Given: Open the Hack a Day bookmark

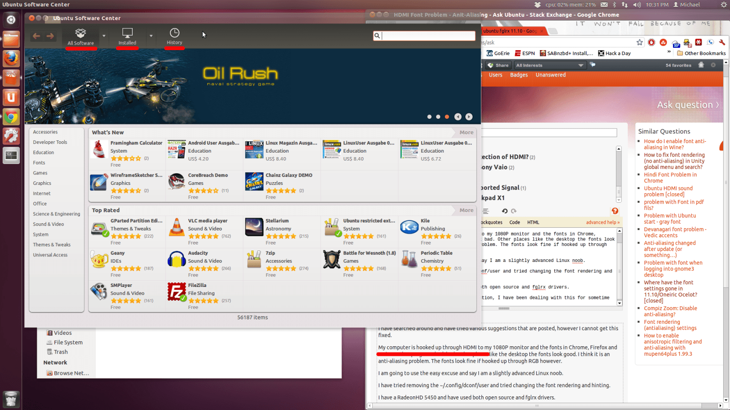Looking at the screenshot, I should [x=615, y=53].
